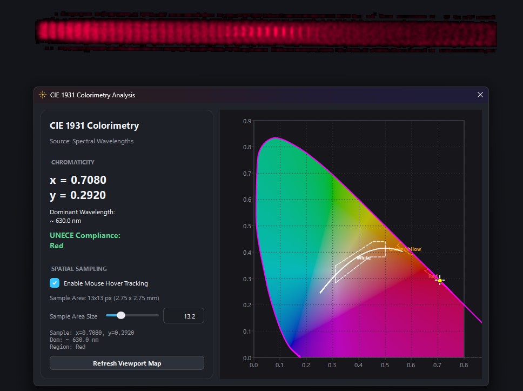
Task: Click the CIE 1931 Colorimetry Analysis window title
Action: (92, 95)
